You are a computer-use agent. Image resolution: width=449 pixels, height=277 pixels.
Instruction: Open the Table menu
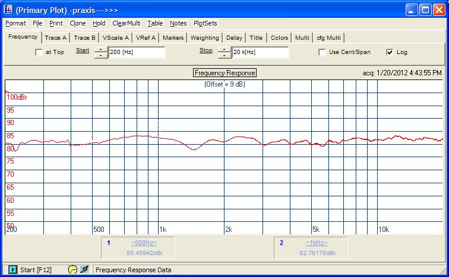(x=155, y=23)
